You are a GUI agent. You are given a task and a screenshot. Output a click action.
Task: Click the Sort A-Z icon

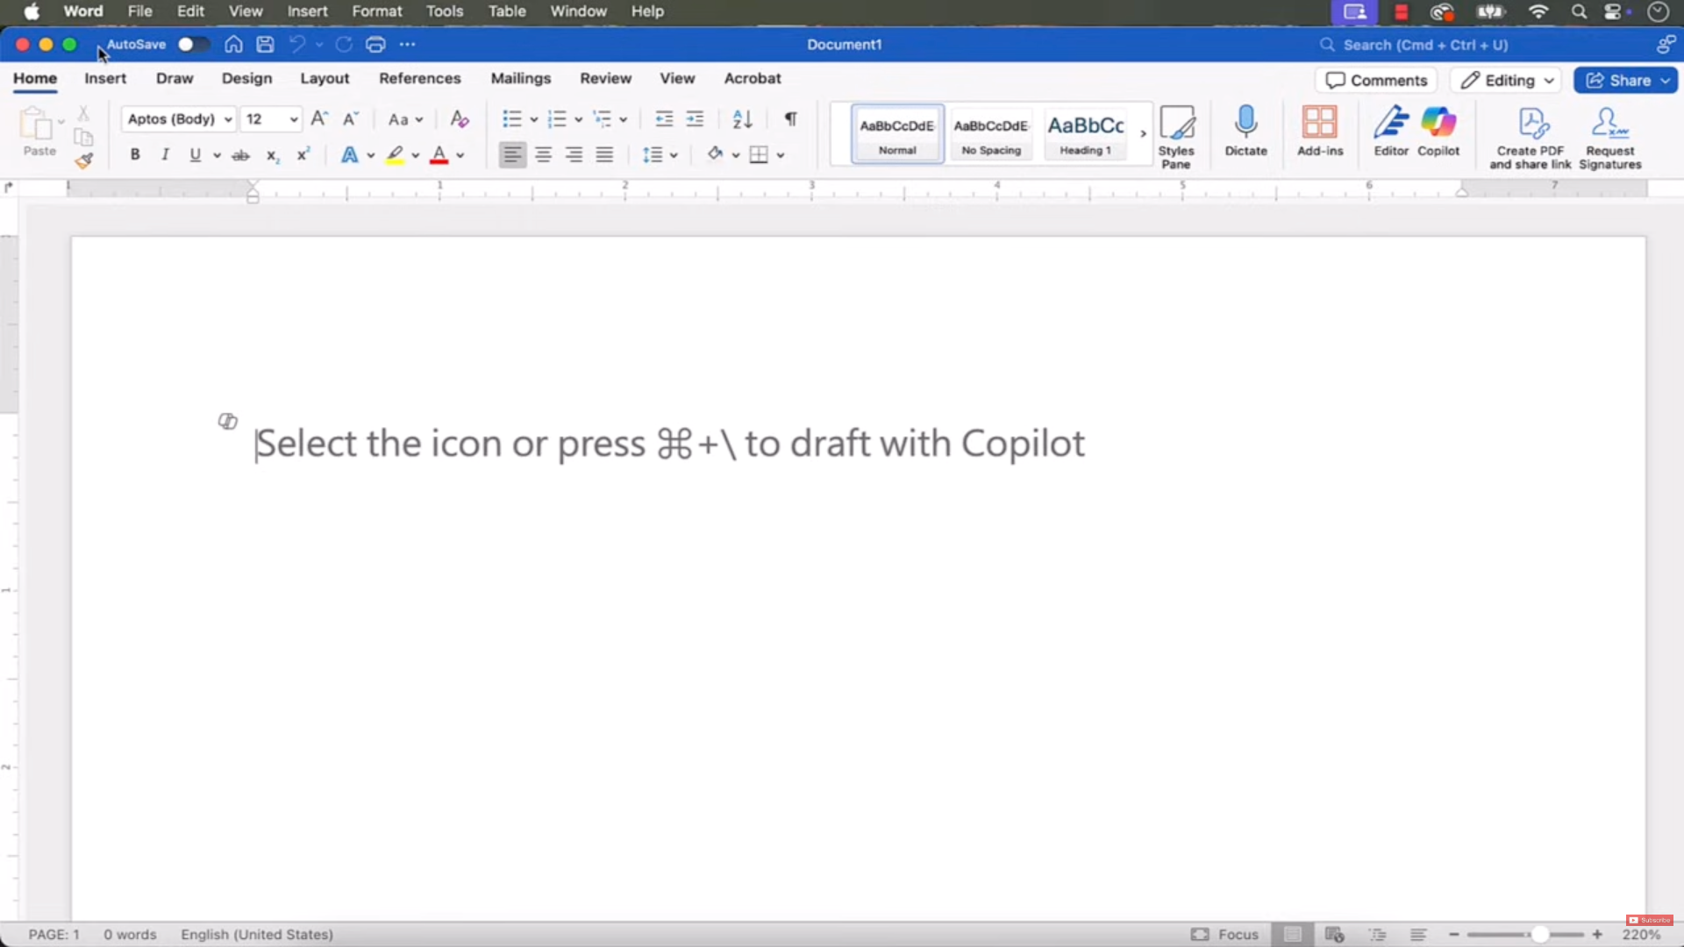742,119
